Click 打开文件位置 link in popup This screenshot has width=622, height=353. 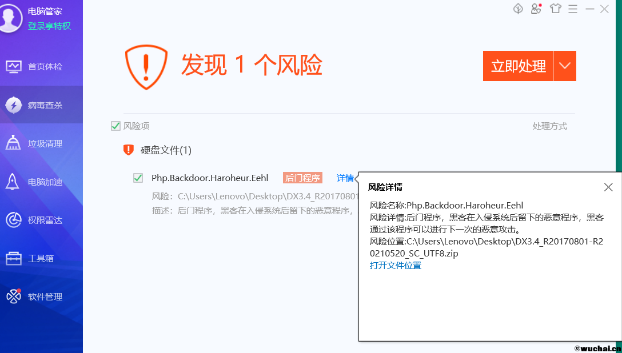coord(395,265)
